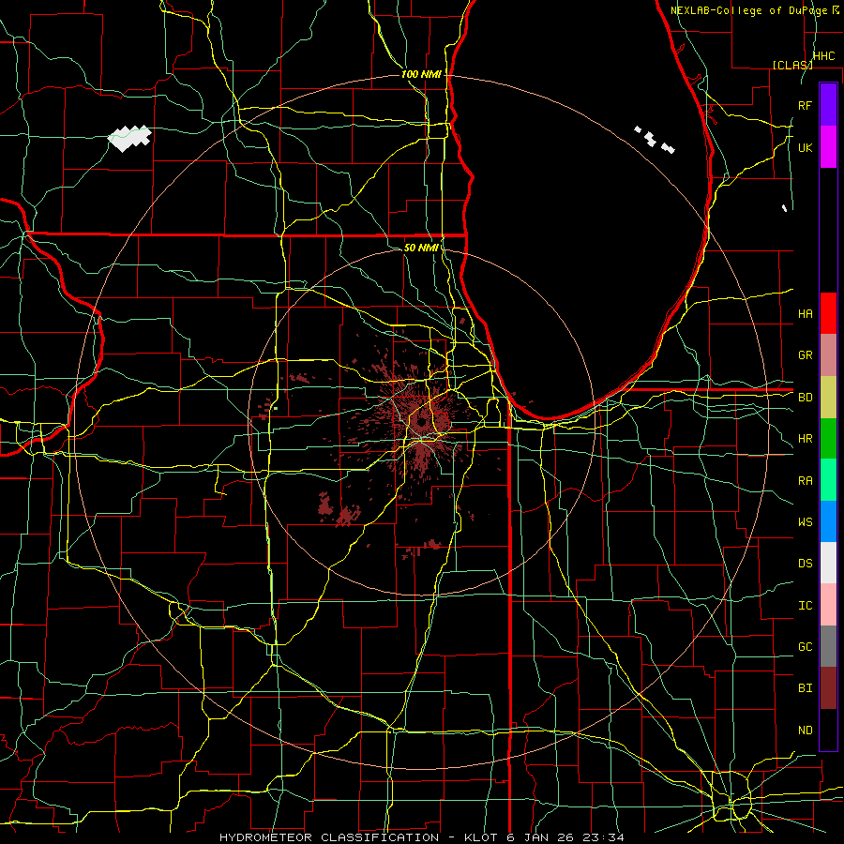Viewport: 844px width, 844px height.
Task: Click the "GC" legend label
Action: pyautogui.click(x=806, y=647)
